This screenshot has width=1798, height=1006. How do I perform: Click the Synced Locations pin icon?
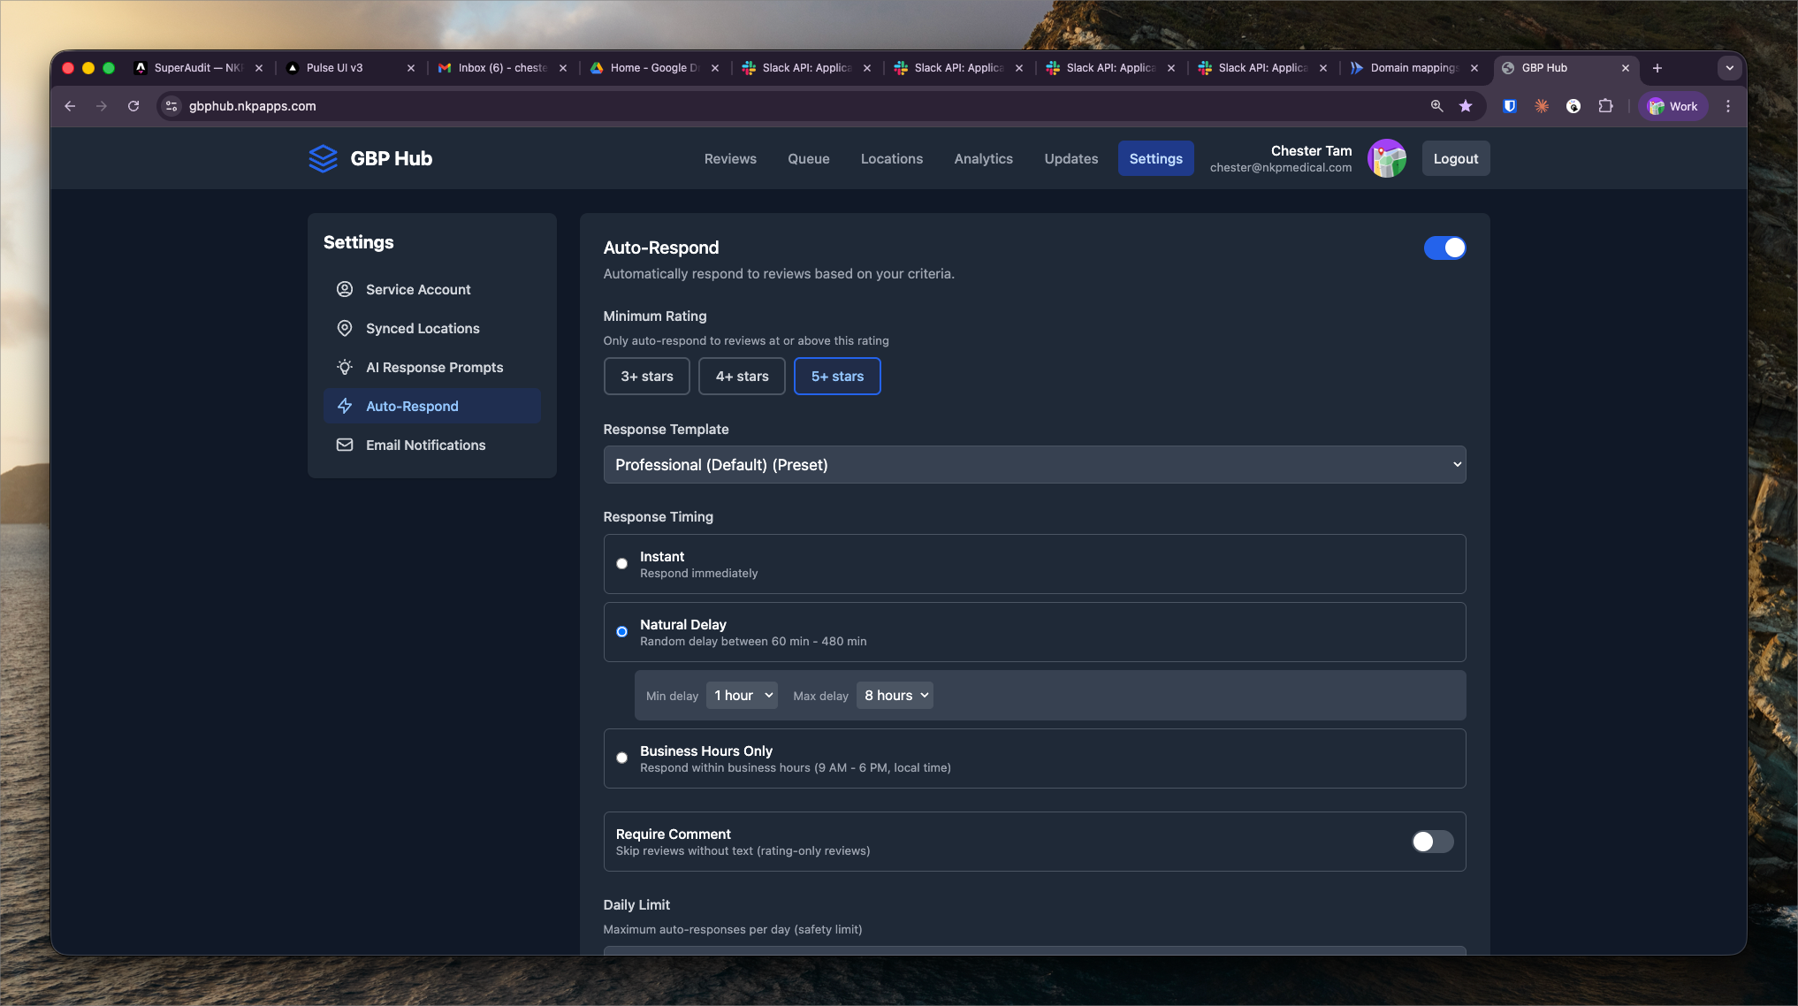point(345,328)
